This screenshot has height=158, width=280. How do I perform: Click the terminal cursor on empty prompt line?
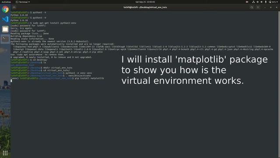[x=11, y=81]
